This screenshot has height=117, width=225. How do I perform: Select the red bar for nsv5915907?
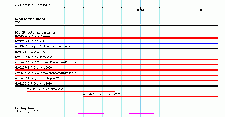pos(117,38)
